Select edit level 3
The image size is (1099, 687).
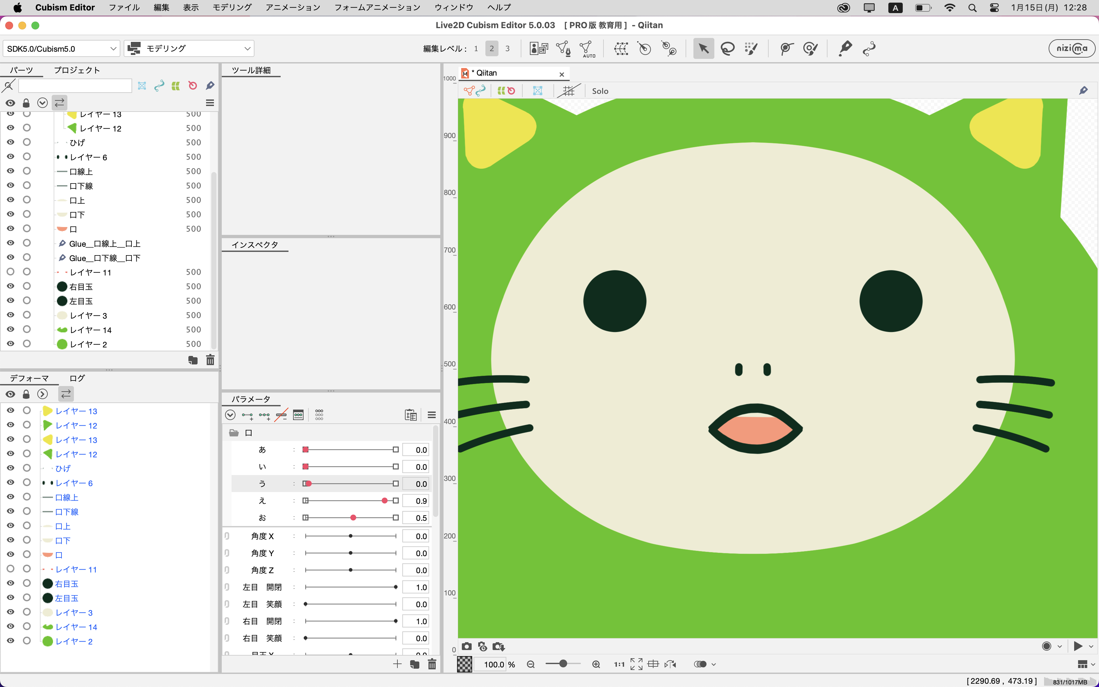[507, 49]
